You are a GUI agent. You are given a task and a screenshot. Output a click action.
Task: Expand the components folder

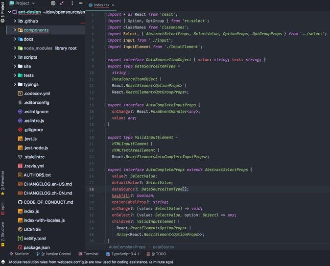[x=15, y=30]
